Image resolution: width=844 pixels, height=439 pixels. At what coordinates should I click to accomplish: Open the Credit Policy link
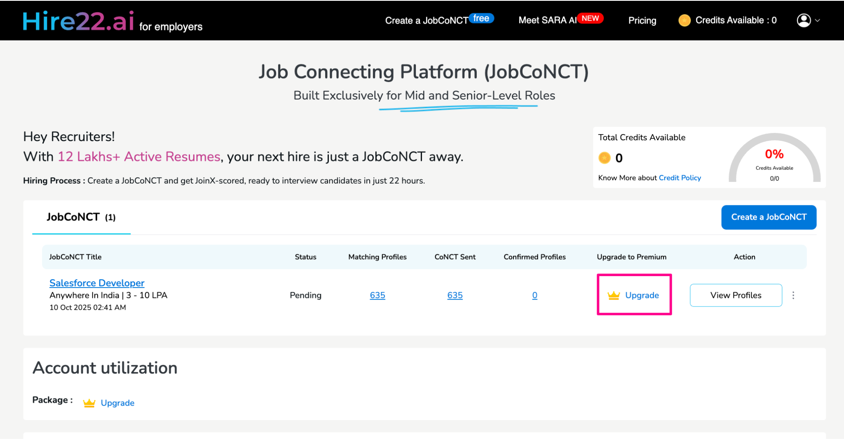680,177
